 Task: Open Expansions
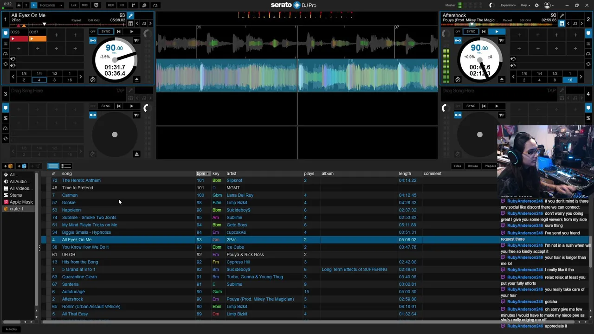[x=508, y=5]
